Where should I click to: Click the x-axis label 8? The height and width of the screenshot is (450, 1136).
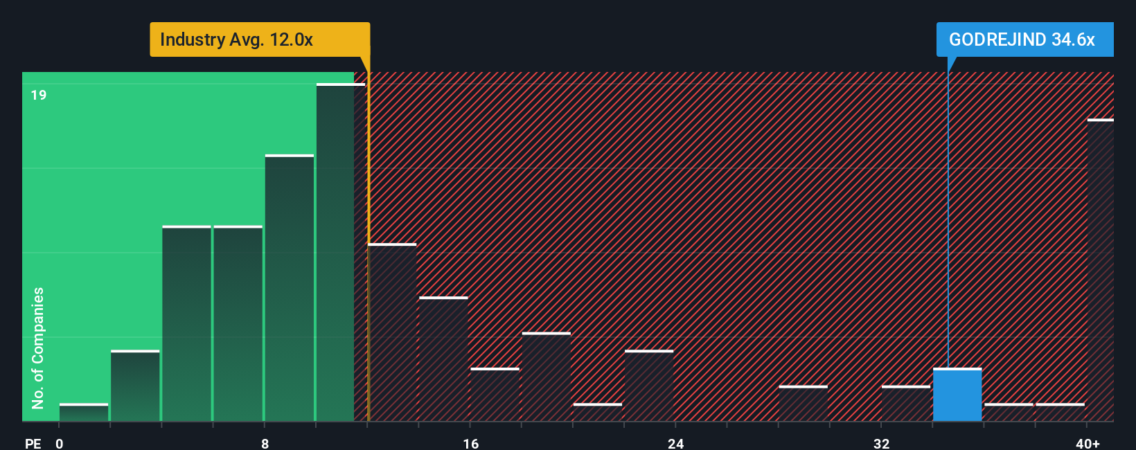[x=265, y=443]
